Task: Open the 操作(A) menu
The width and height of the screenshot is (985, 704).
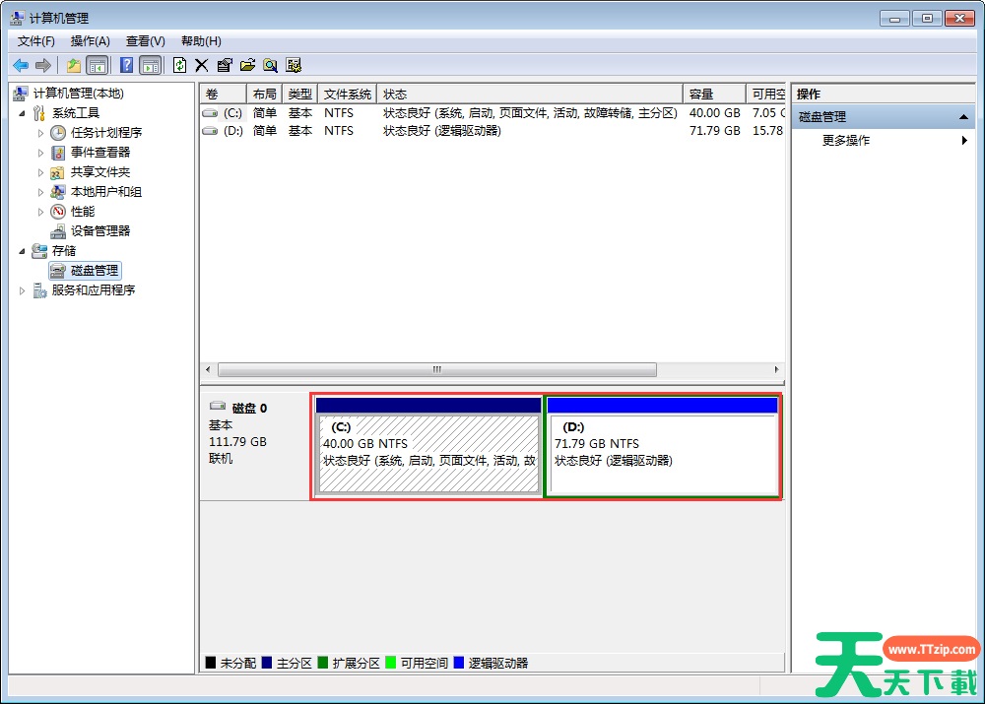Action: (x=90, y=41)
